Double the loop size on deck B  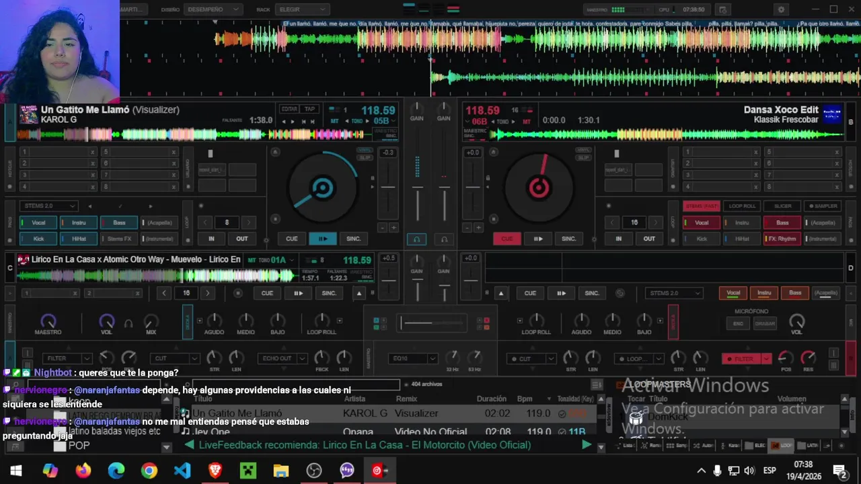[x=655, y=223]
